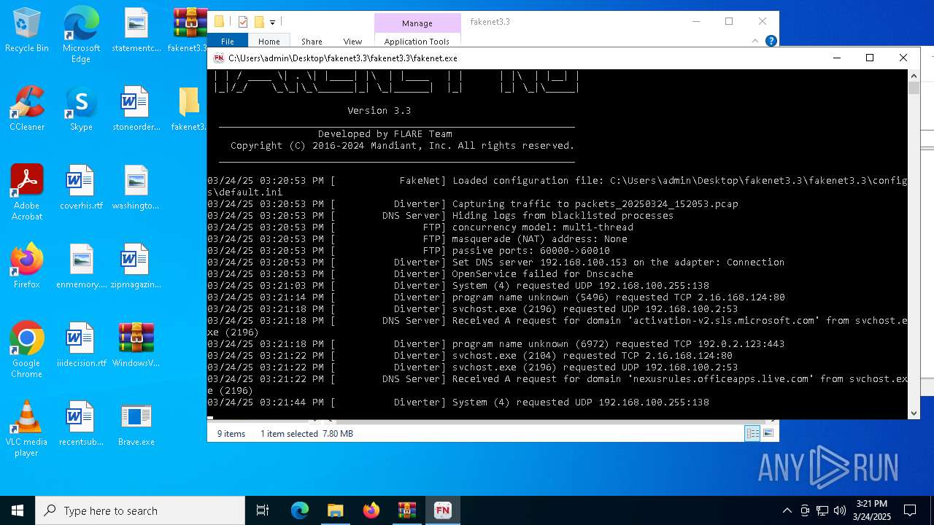Open the Adobe Acrobat desktop shortcut
Viewport: 934px width, 525px height.
pos(27,192)
